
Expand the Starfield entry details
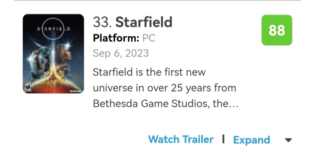[x=252, y=140]
